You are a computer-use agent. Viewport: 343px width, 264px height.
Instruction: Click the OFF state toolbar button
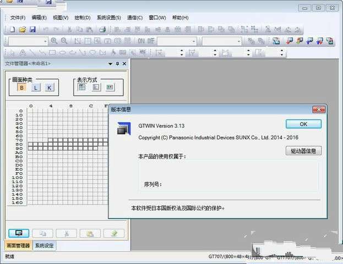(151, 41)
